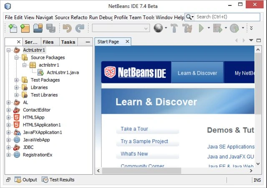Collapse the ActnLstnr1 project node
The image size is (267, 188).
[x=8, y=50]
